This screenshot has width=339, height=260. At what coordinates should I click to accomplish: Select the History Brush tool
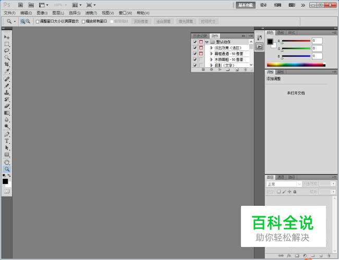[6, 99]
